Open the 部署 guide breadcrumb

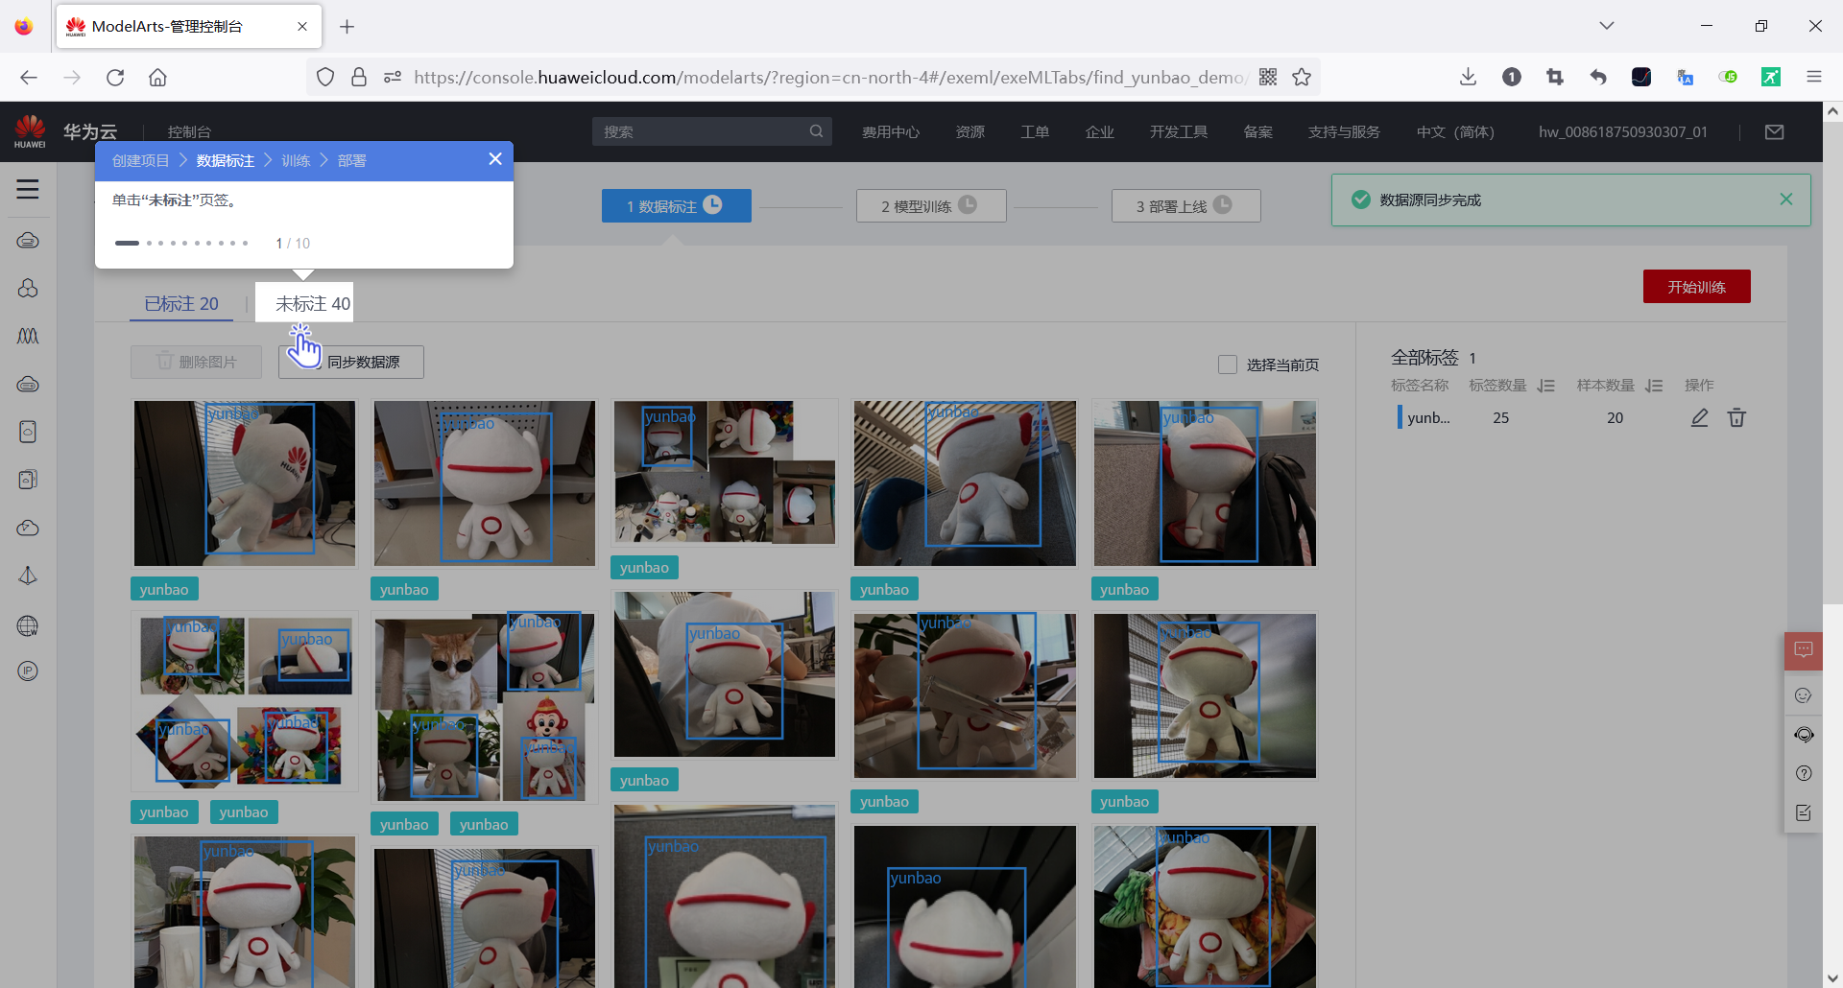pyautogui.click(x=351, y=160)
